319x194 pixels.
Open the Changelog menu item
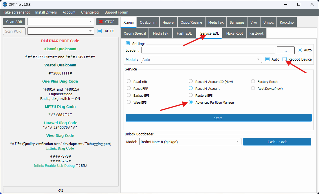[90, 12]
